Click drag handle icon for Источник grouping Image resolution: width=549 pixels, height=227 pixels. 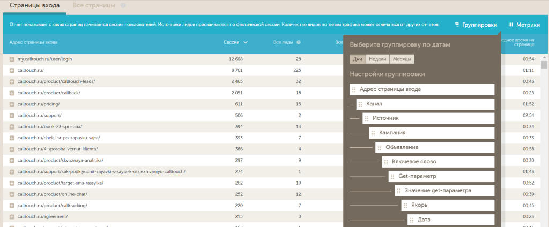[x=367, y=118]
